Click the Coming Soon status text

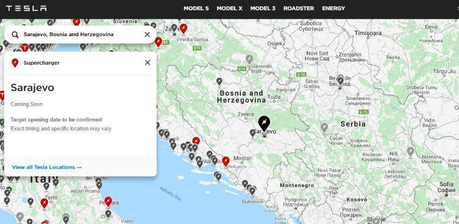click(x=26, y=104)
